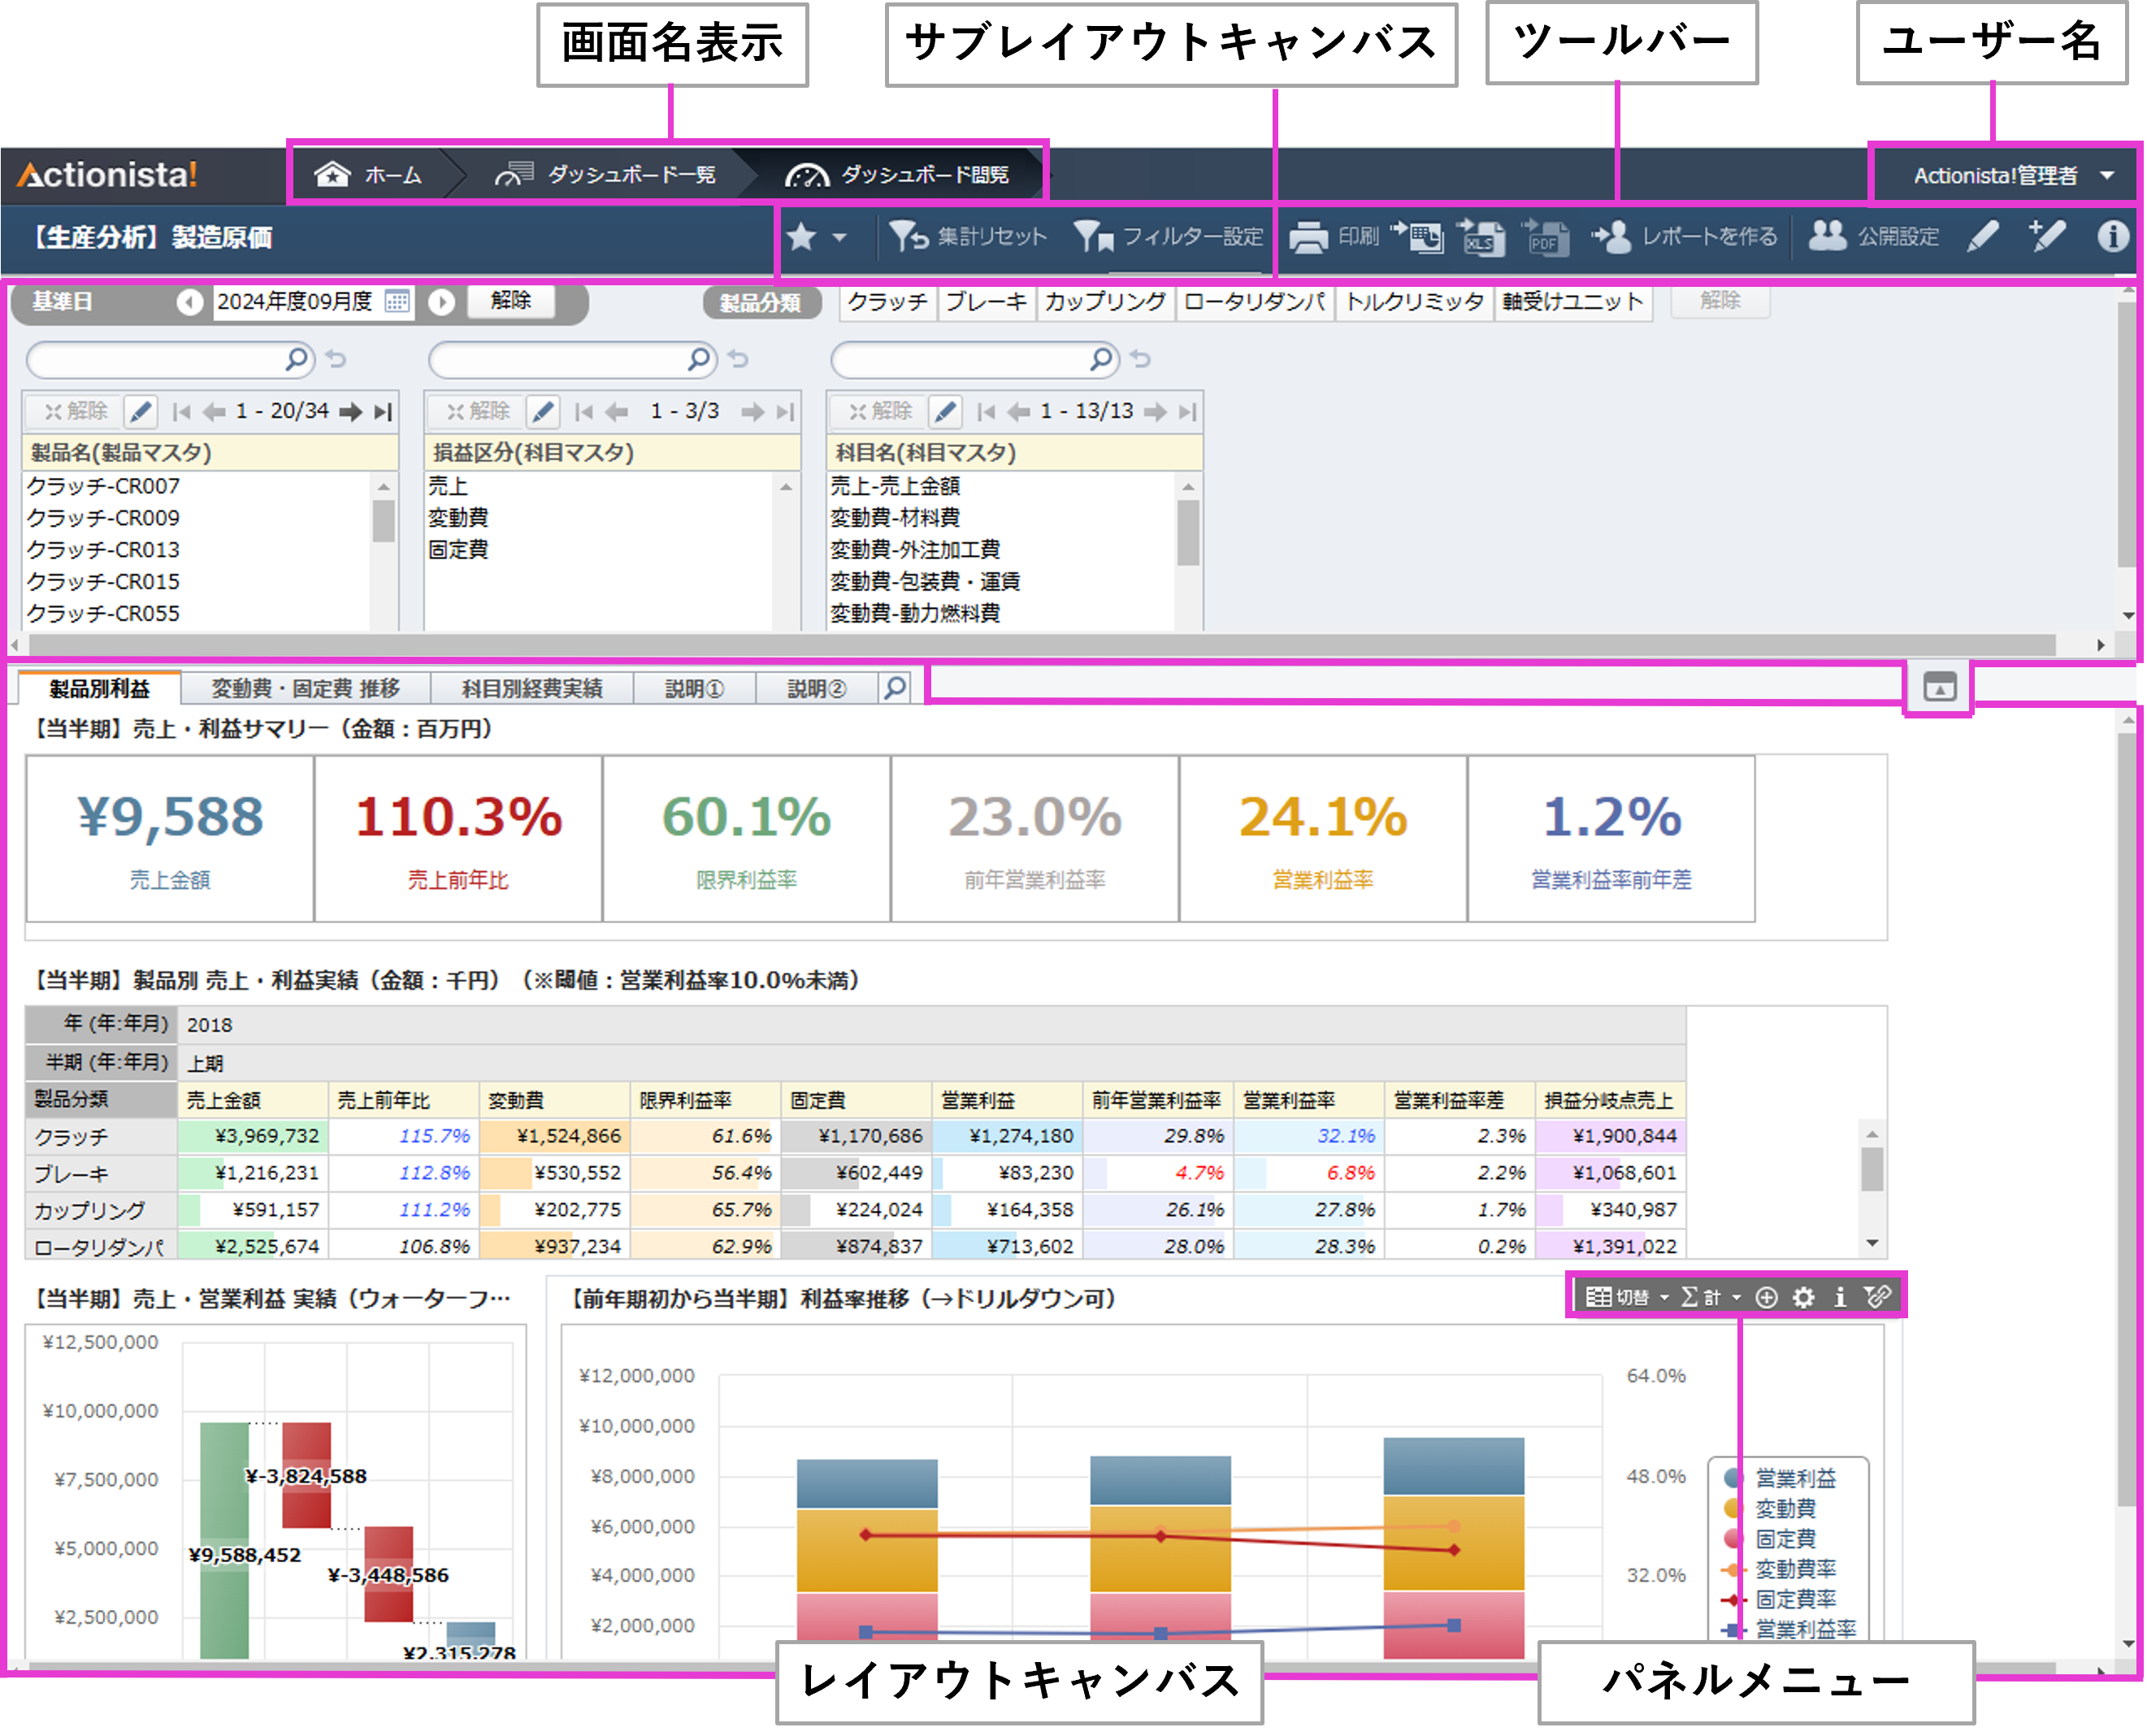Open the 印刷 (print) function
The height and width of the screenshot is (1736, 2147).
pyautogui.click(x=1339, y=238)
